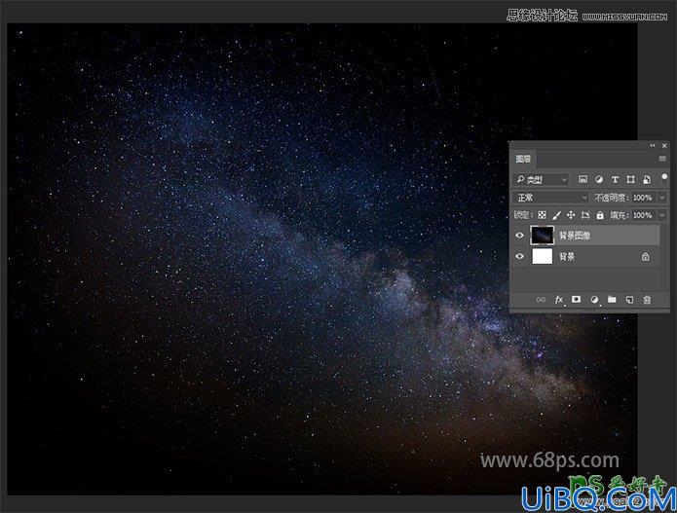This screenshot has width=677, height=513.
Task: Click the opacity 100% value field
Action: [644, 198]
